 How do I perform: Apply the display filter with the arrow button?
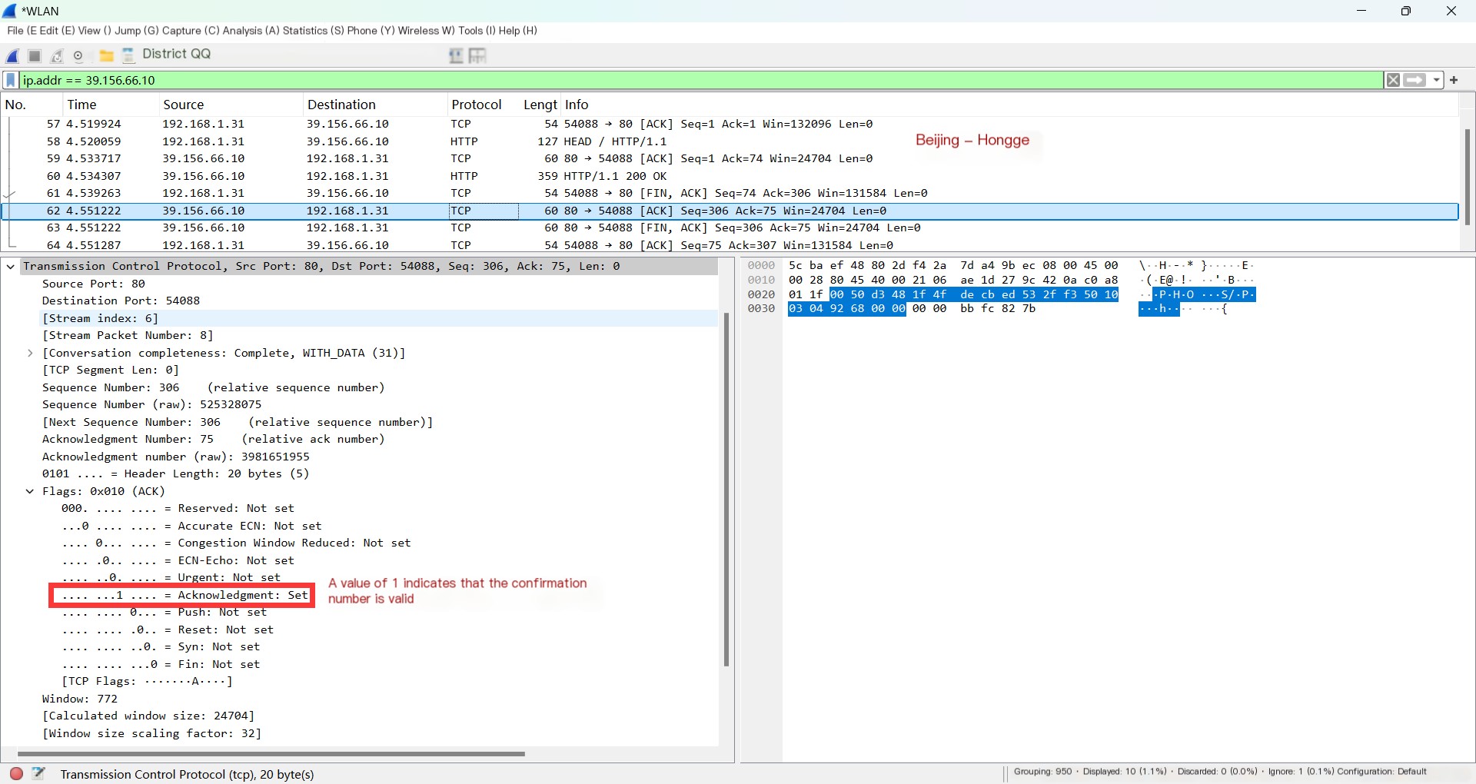coord(1415,80)
